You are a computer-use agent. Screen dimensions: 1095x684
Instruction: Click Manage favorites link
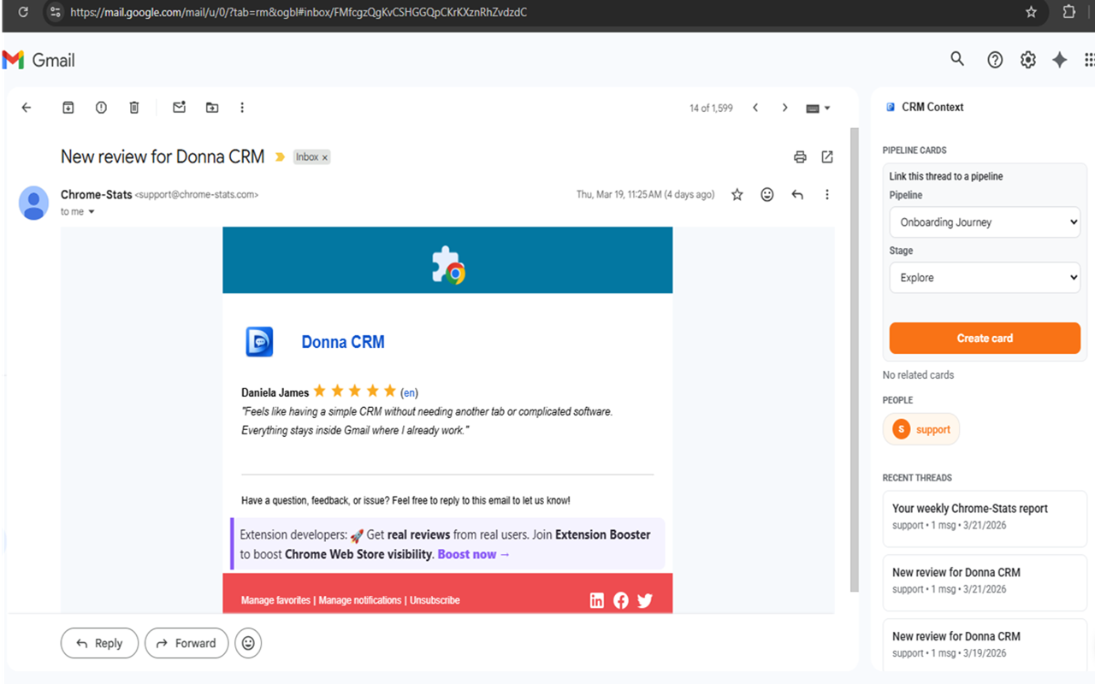275,600
